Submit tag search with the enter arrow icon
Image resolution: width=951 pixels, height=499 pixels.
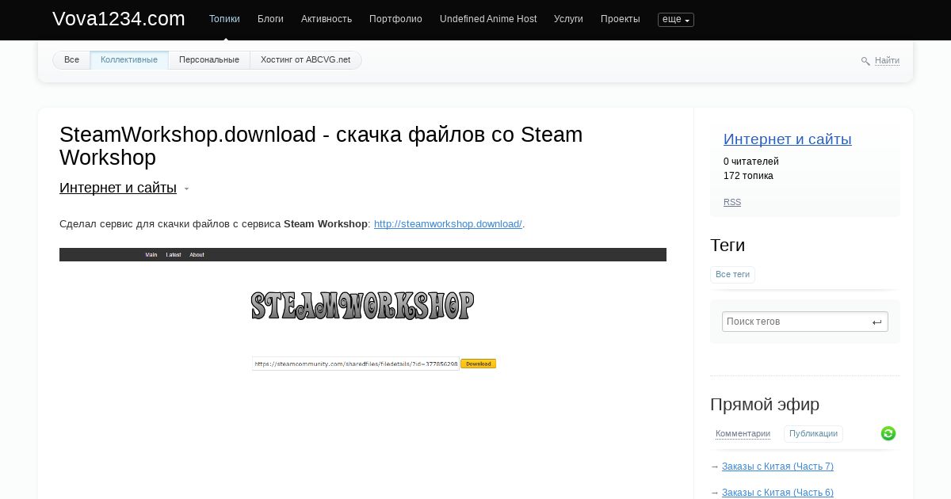pyautogui.click(x=877, y=322)
